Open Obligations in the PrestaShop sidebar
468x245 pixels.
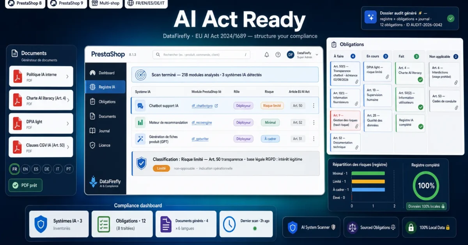(103, 101)
